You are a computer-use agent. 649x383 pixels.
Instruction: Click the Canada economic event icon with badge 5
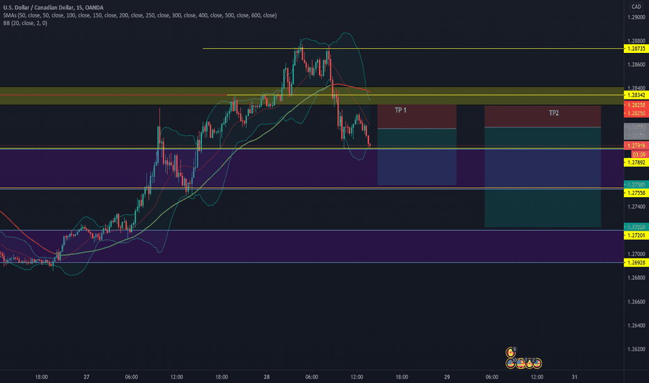click(510, 352)
